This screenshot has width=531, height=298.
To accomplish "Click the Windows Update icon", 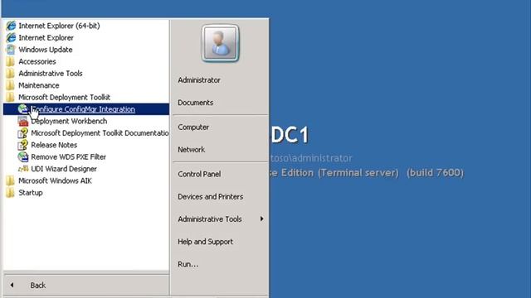I will coord(11,50).
